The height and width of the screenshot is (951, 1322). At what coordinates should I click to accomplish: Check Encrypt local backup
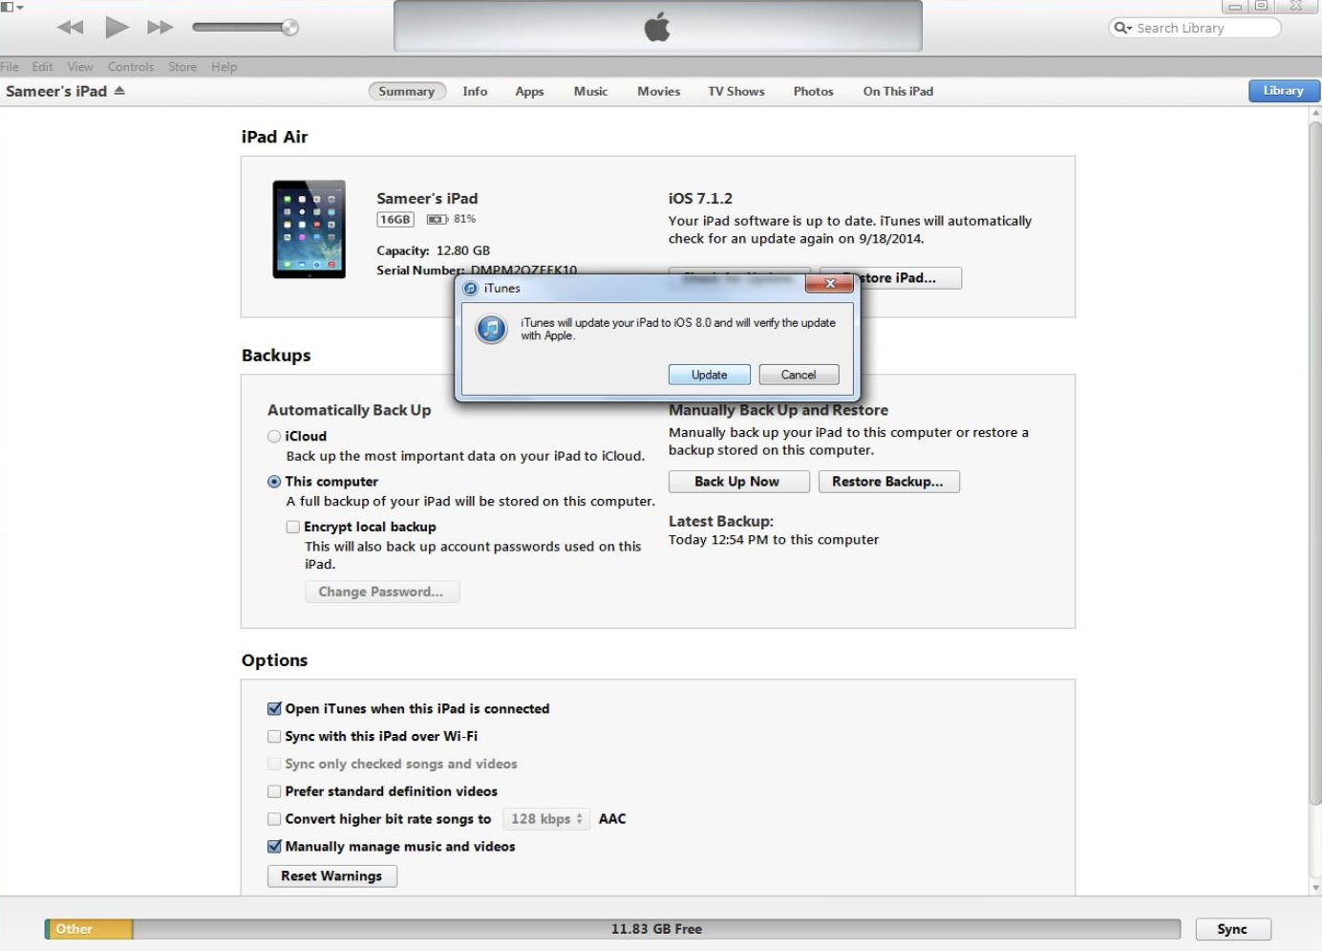tap(293, 527)
